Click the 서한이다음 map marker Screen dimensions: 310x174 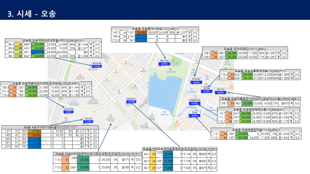point(88,120)
